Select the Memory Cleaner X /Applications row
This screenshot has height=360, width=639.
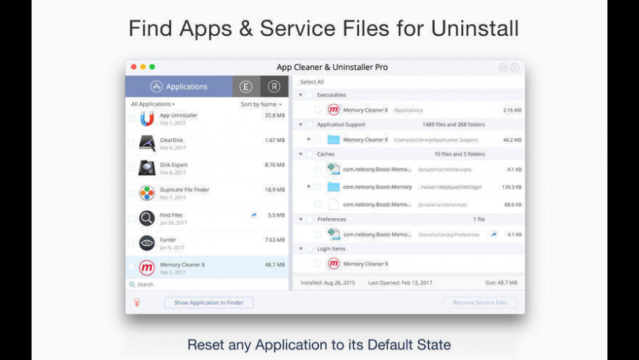[409, 109]
